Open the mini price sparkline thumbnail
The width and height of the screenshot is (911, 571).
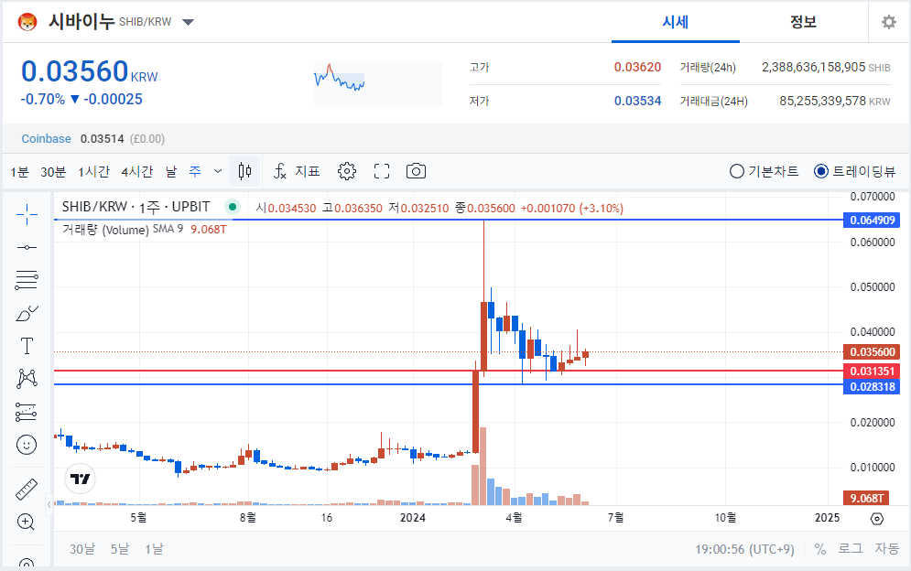[x=377, y=83]
